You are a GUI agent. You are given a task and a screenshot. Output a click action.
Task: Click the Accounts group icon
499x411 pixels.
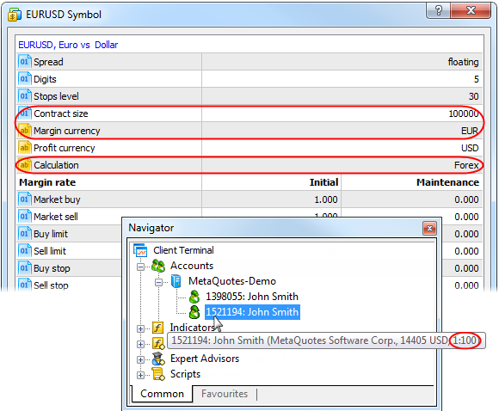tap(158, 266)
